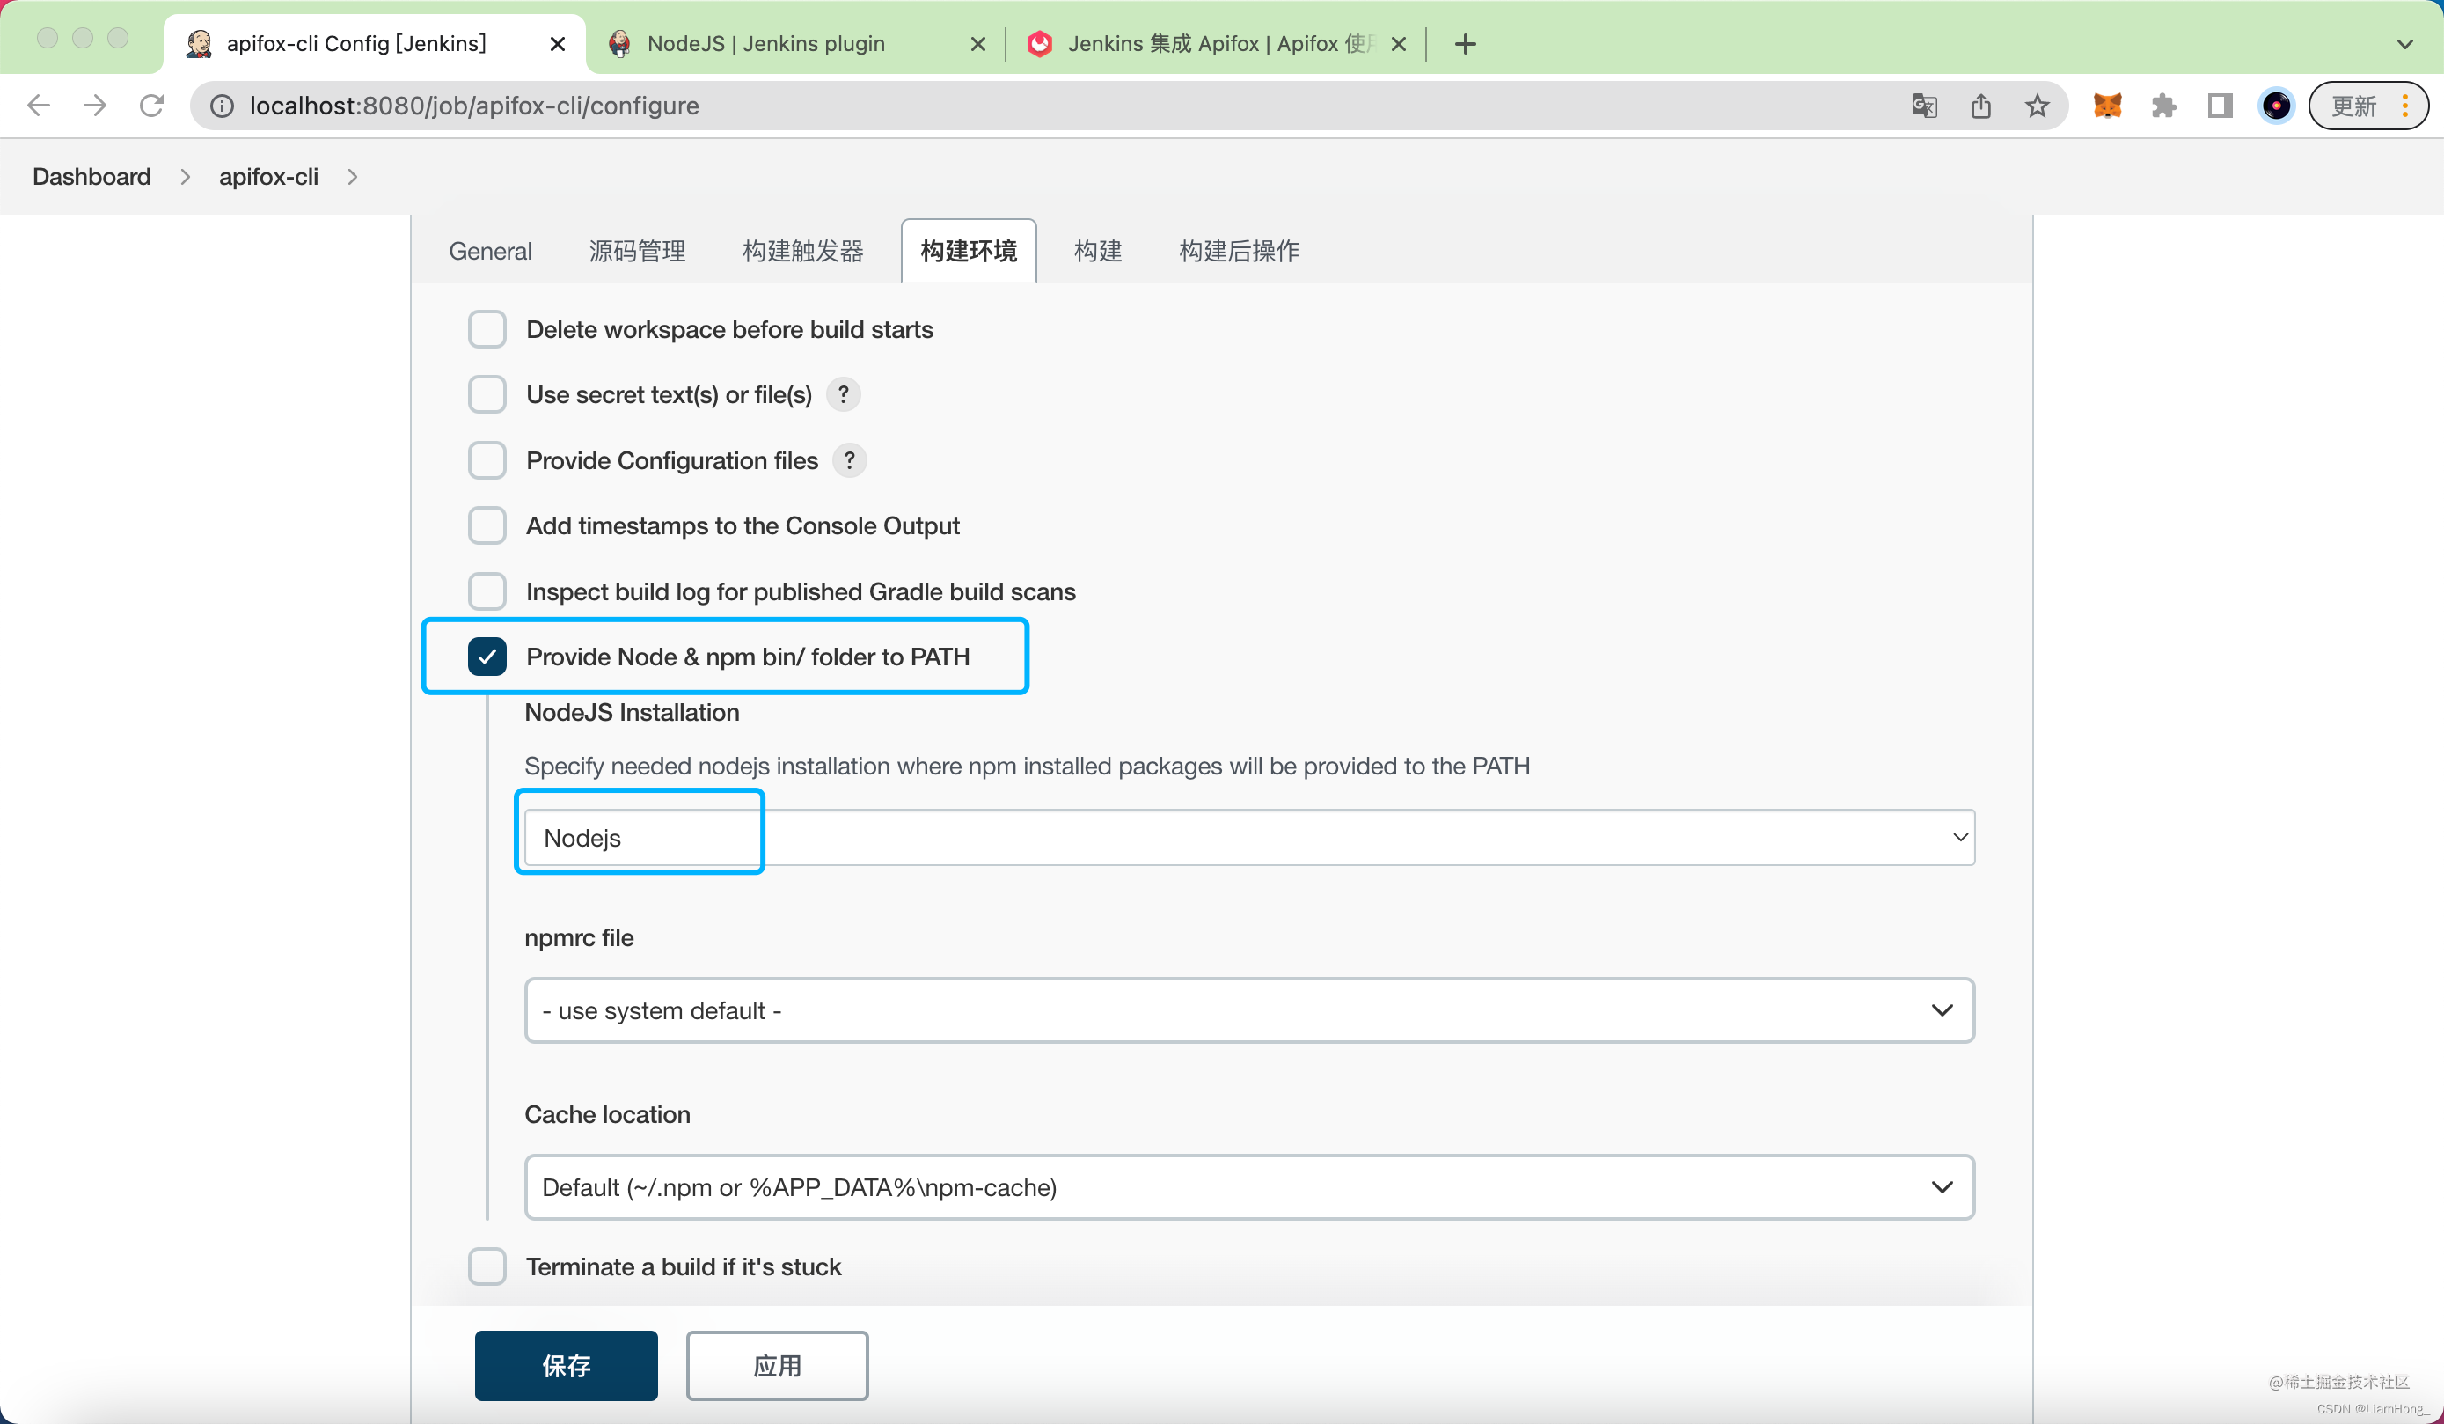Click the 应用 apply button
The height and width of the screenshot is (1424, 2444).
pyautogui.click(x=777, y=1365)
